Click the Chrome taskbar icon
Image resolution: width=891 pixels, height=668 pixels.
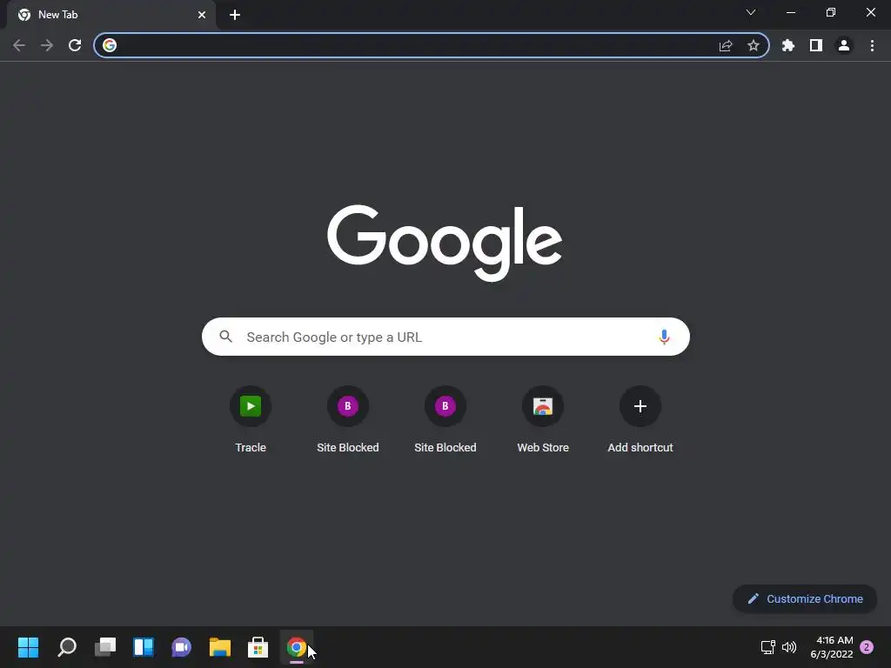[296, 647]
